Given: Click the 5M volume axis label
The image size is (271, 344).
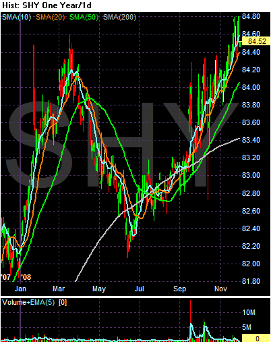Looking at the screenshot, I should click(247, 327).
